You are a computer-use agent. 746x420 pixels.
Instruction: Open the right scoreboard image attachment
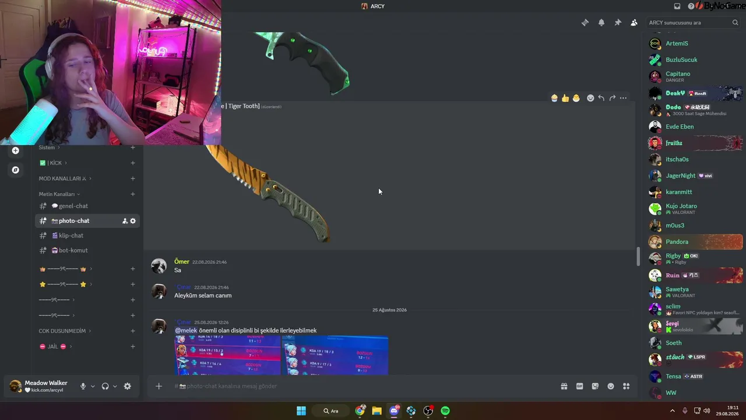(x=335, y=355)
